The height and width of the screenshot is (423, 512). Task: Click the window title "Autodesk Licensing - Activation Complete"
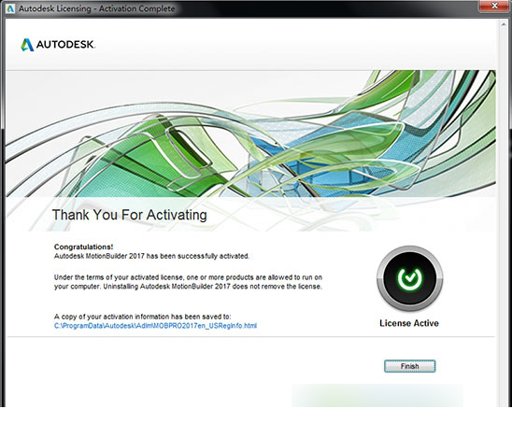[x=96, y=8]
